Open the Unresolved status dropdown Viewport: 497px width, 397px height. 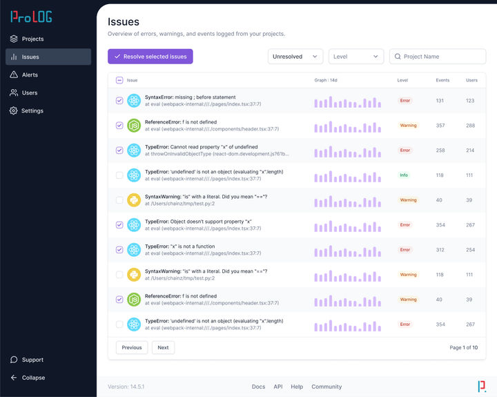[295, 57]
